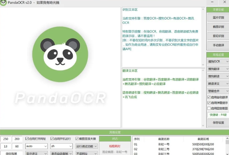229x155 pixels.
Task: Select row 01 彩虹一号 in the table
Action: pyautogui.click(x=179, y=144)
